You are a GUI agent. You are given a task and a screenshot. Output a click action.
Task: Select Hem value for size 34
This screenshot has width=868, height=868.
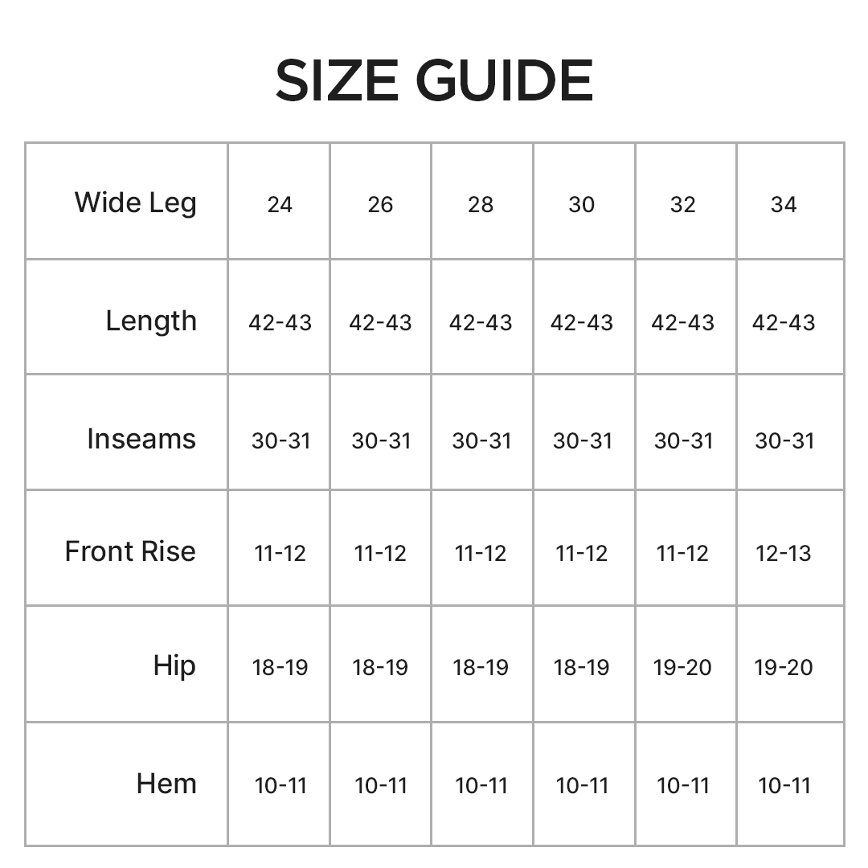[784, 785]
